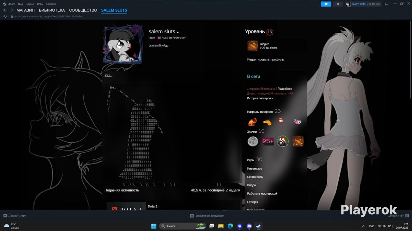
Task: Click the silver coin badge
Action: (253, 141)
